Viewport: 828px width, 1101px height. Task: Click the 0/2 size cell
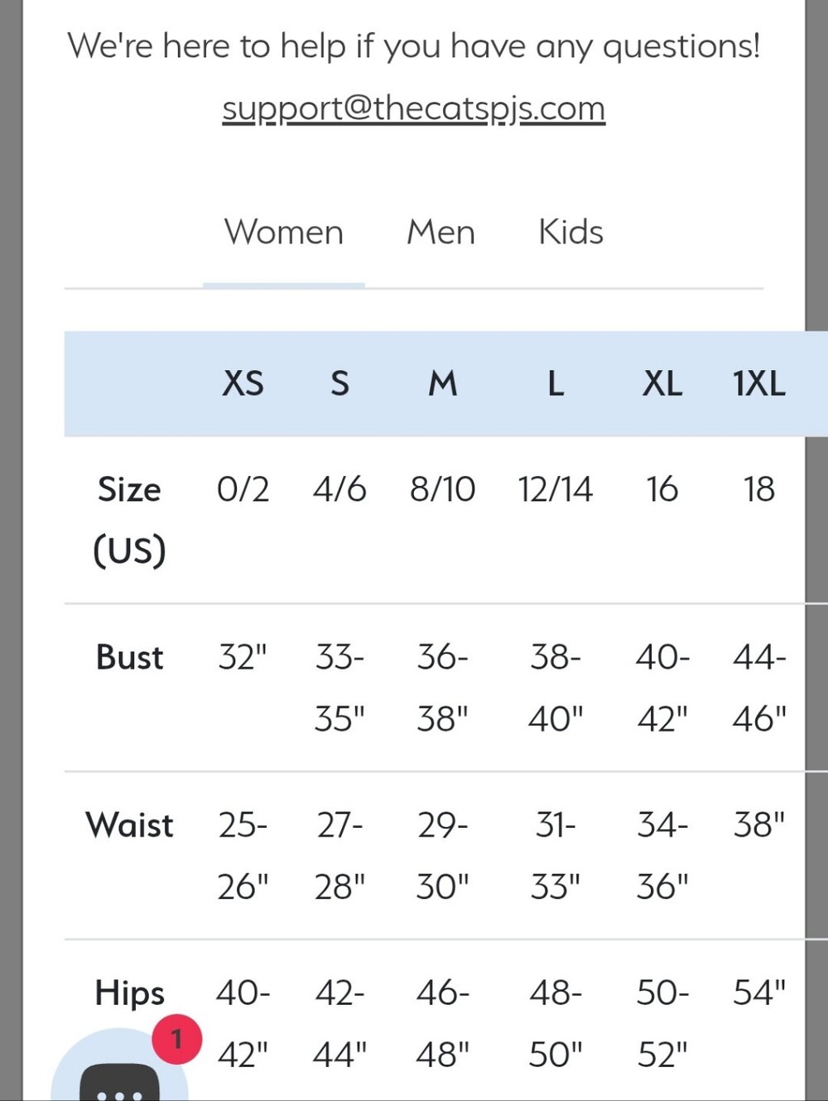point(243,489)
